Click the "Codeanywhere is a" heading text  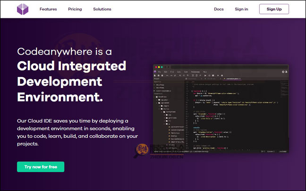(x=64, y=52)
